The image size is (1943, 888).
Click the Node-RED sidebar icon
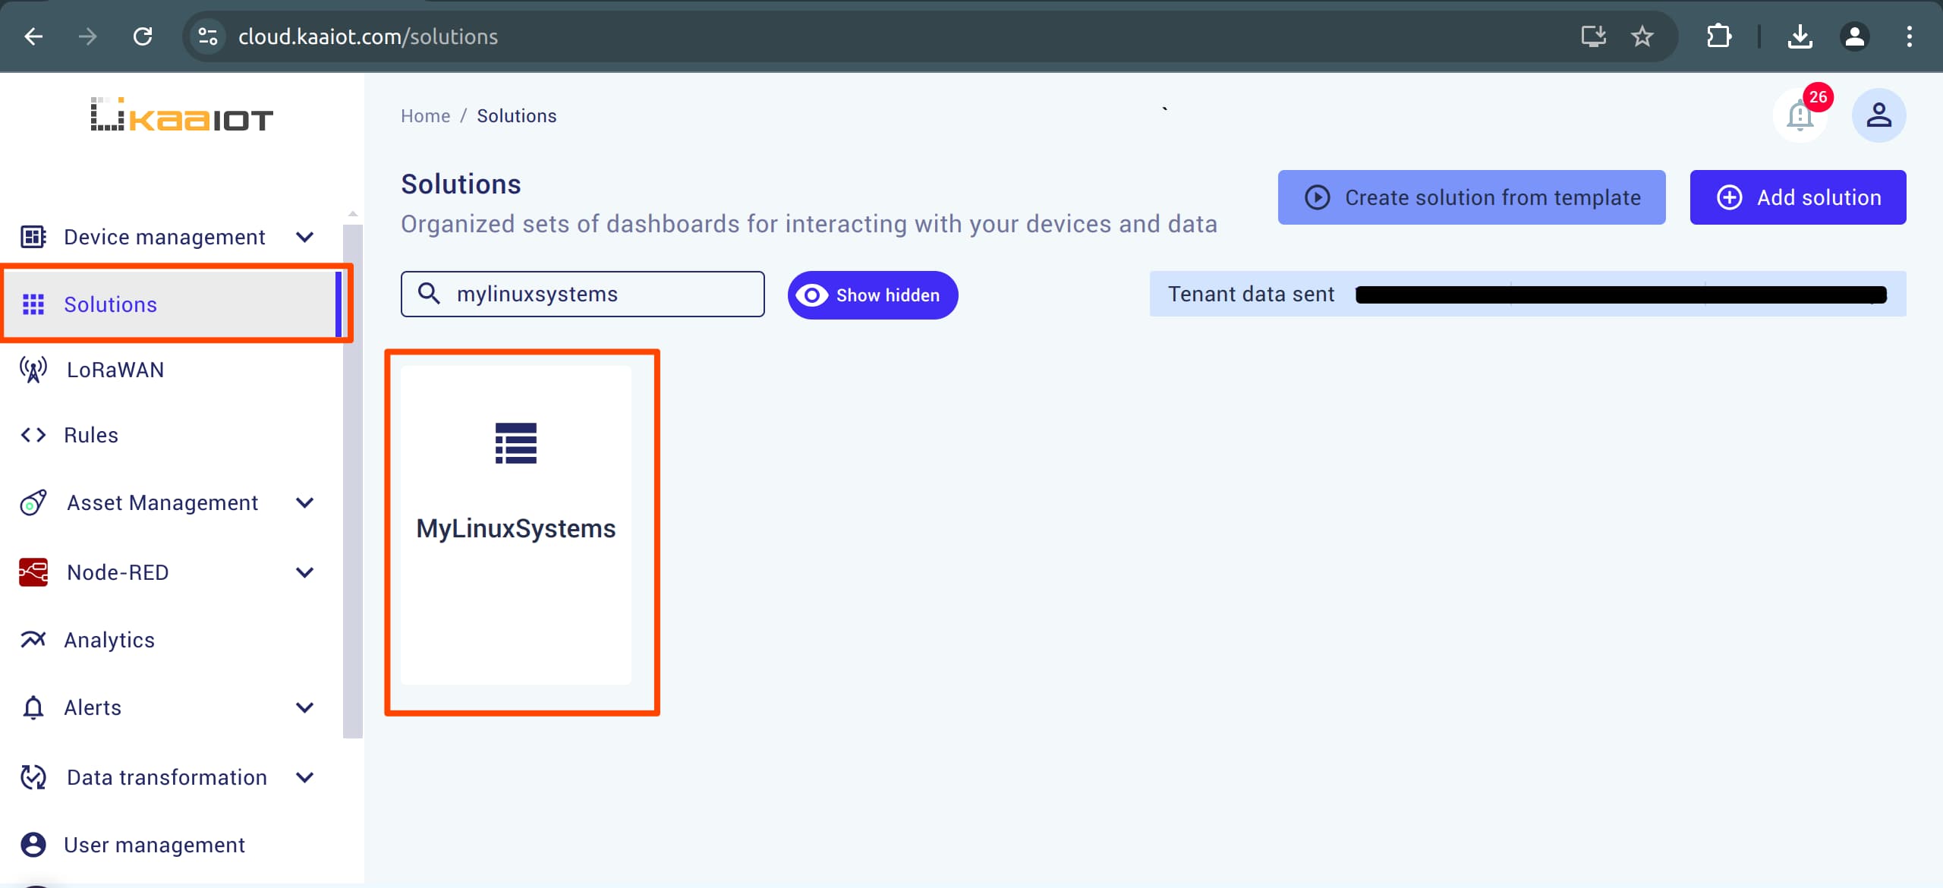tap(32, 572)
